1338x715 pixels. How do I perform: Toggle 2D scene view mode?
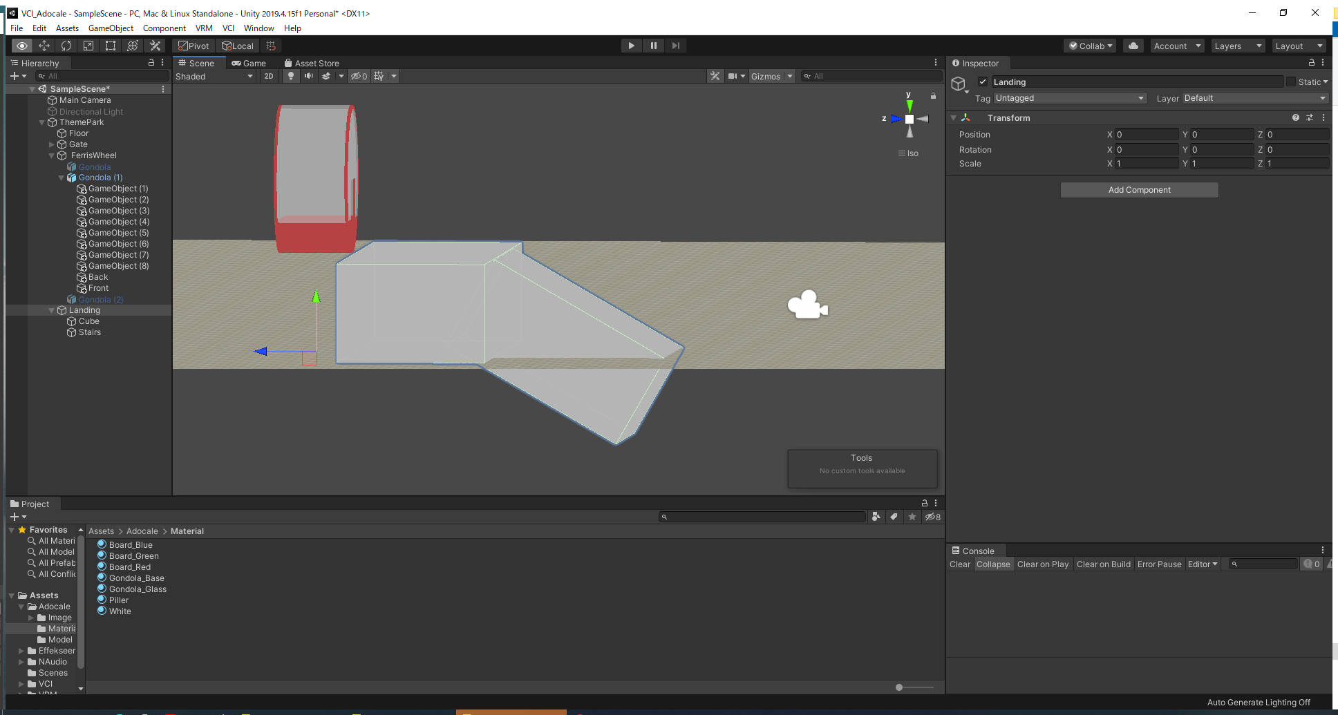pos(269,76)
